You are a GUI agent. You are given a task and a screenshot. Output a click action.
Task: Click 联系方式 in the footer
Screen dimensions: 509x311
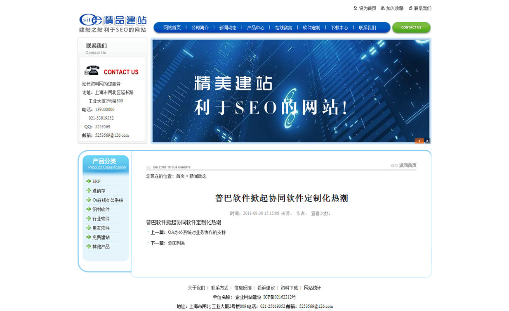click(220, 288)
